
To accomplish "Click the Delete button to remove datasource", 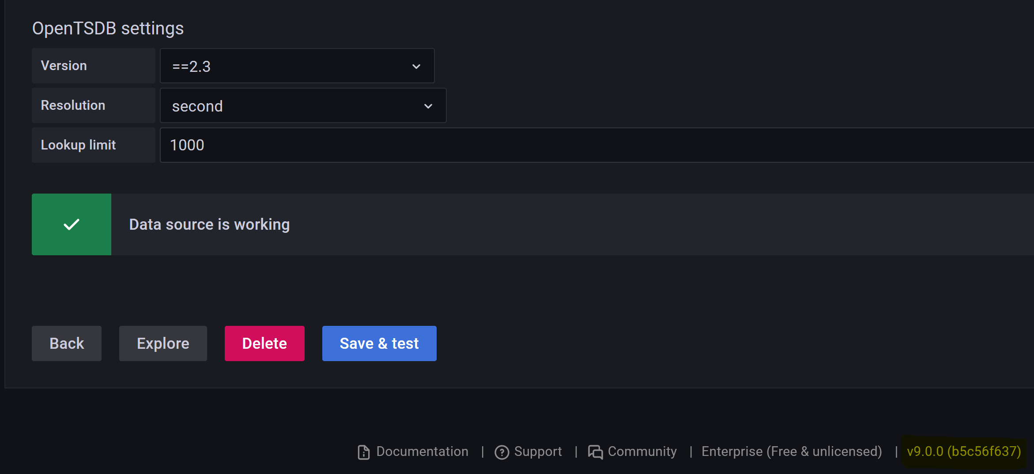I will [x=264, y=343].
